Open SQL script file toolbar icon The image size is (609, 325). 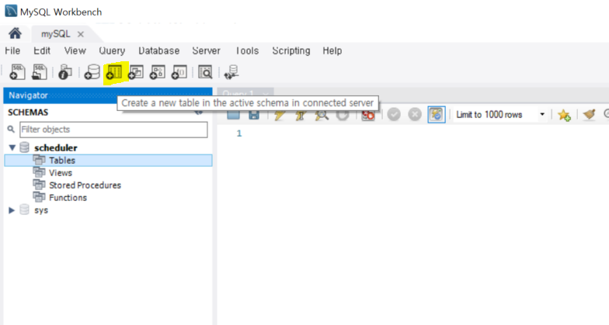click(x=39, y=72)
